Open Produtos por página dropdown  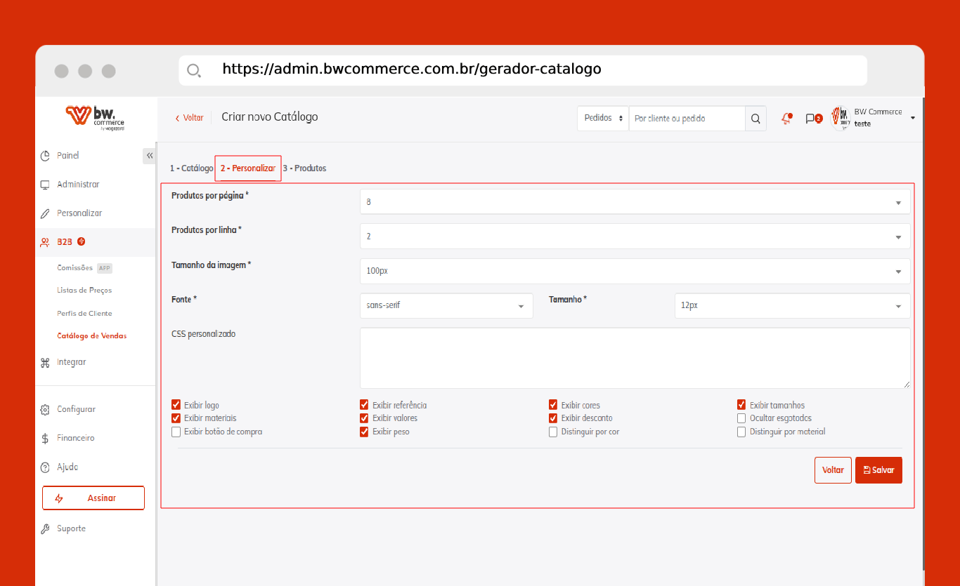(x=635, y=201)
